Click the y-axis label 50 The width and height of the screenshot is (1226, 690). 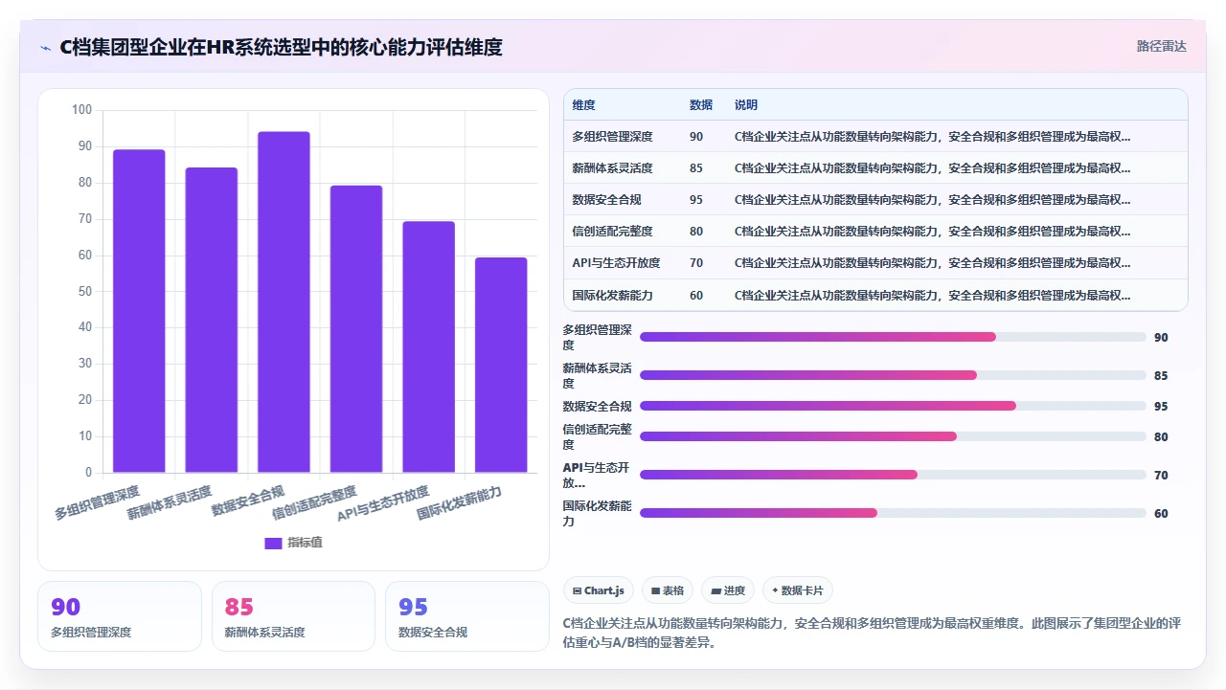pos(85,291)
